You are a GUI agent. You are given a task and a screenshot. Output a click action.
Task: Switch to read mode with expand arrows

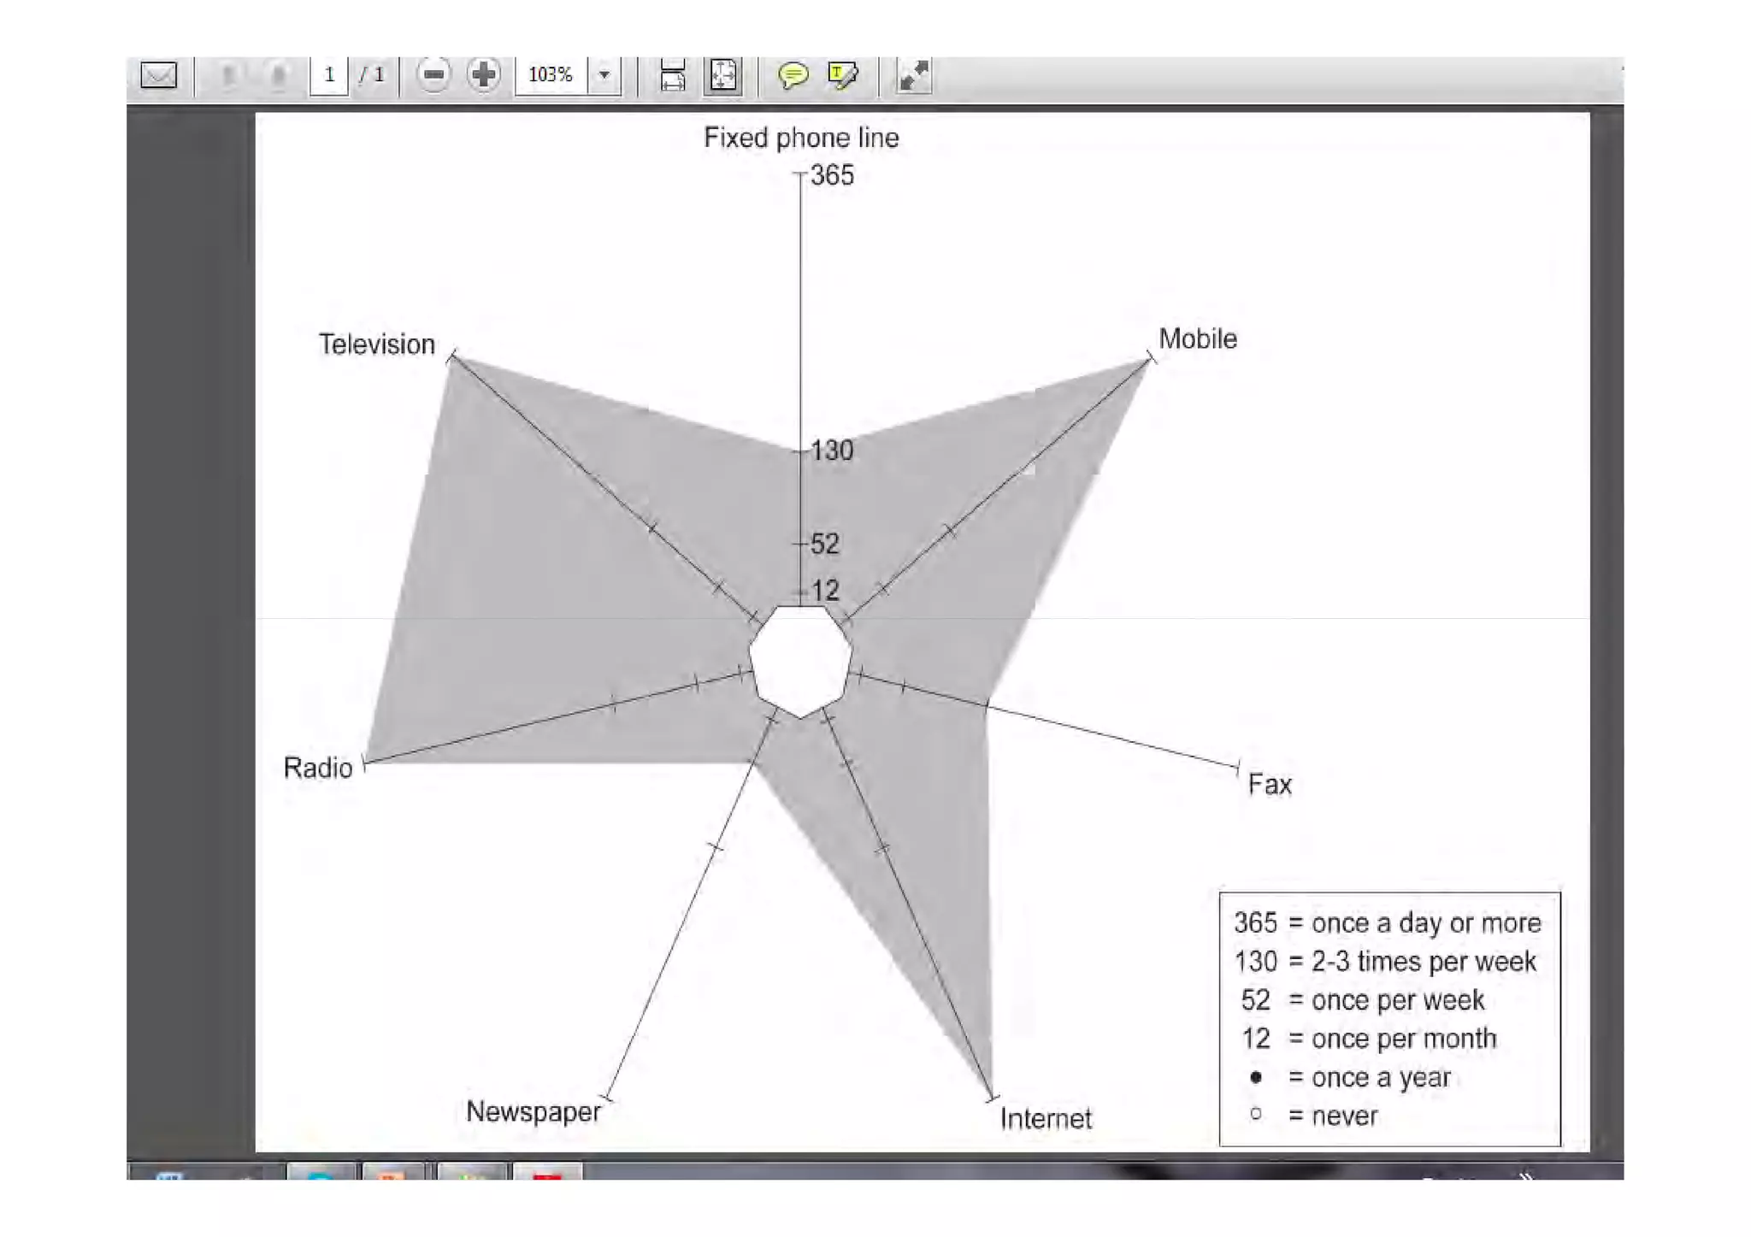click(913, 75)
